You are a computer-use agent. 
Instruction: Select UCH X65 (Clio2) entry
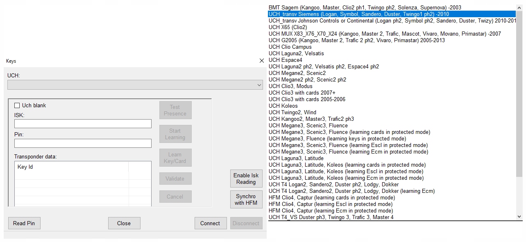coord(392,27)
